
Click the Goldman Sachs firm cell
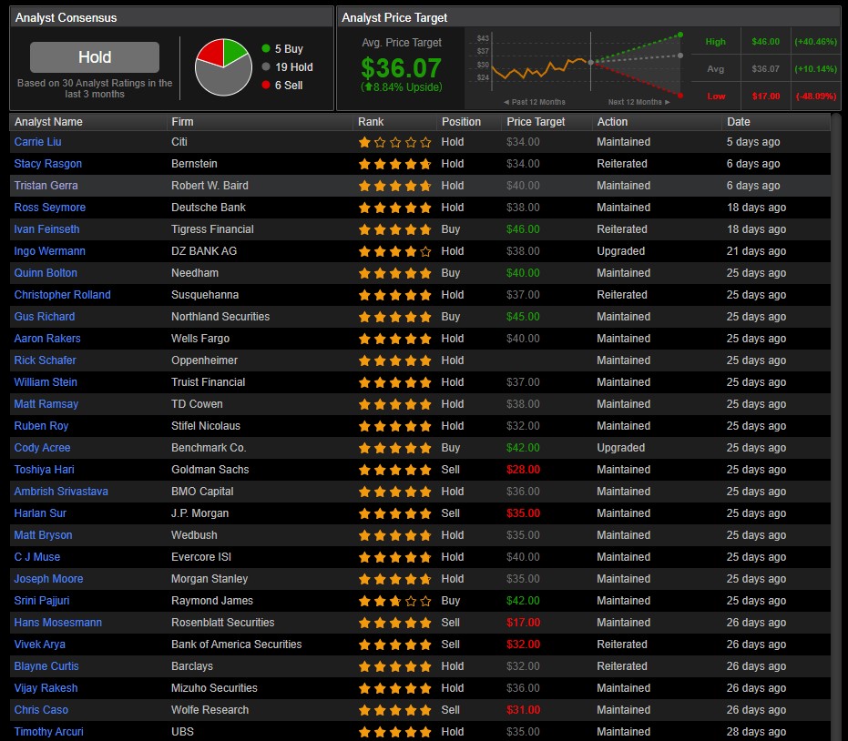point(209,470)
